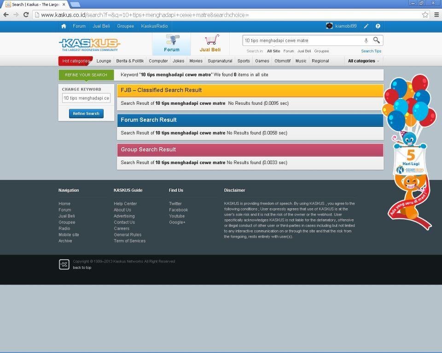Bookmark this page with the star icon
The height and width of the screenshot is (353, 442).
click(x=425, y=15)
